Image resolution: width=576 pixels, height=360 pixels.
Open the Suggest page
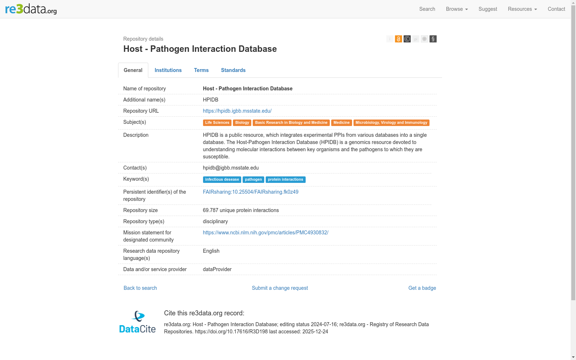click(488, 9)
